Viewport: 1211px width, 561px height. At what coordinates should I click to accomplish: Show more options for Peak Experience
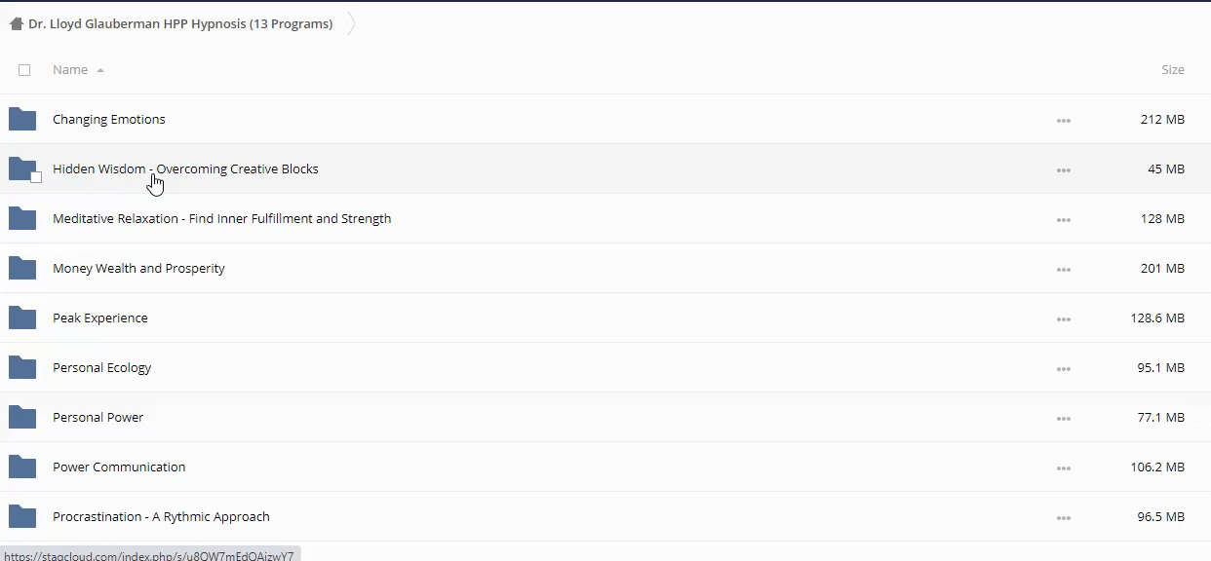click(x=1063, y=319)
